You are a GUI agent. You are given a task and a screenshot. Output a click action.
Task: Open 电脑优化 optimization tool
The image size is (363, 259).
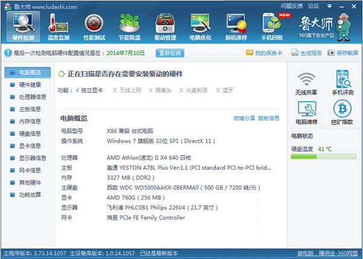(200, 27)
